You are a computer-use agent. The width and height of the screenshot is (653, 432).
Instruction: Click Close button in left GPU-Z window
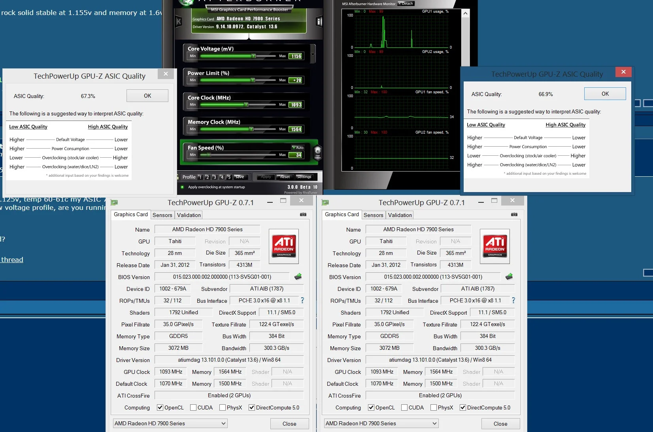pyautogui.click(x=289, y=424)
